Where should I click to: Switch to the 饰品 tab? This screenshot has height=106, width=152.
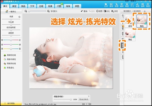(23, 6)
